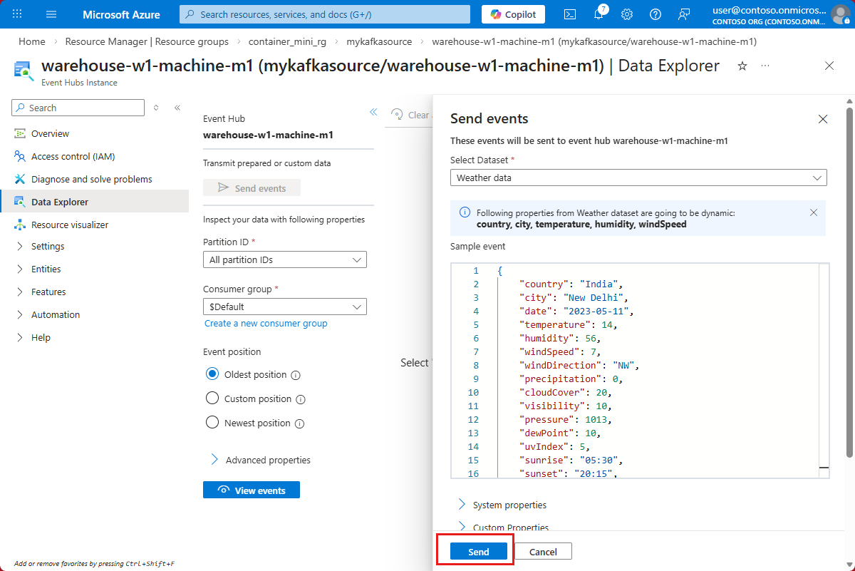Click the Clear toolbar item
The width and height of the screenshot is (855, 571).
click(410, 115)
